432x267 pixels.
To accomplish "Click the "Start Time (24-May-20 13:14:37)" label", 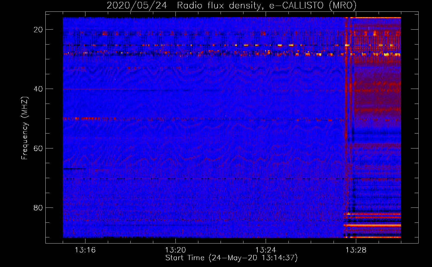I will 231,258.
